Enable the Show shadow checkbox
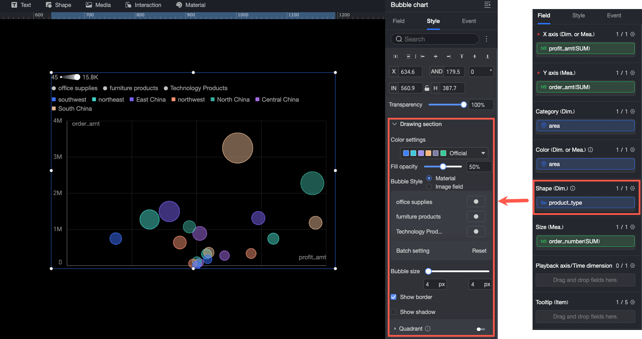The height and width of the screenshot is (339, 642). pos(393,312)
